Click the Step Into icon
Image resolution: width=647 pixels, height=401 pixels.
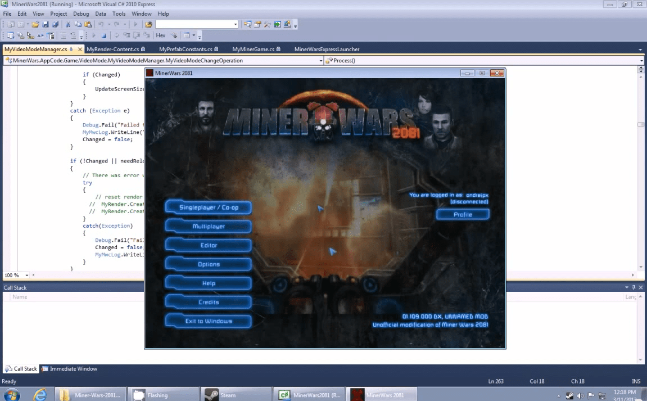pos(126,35)
